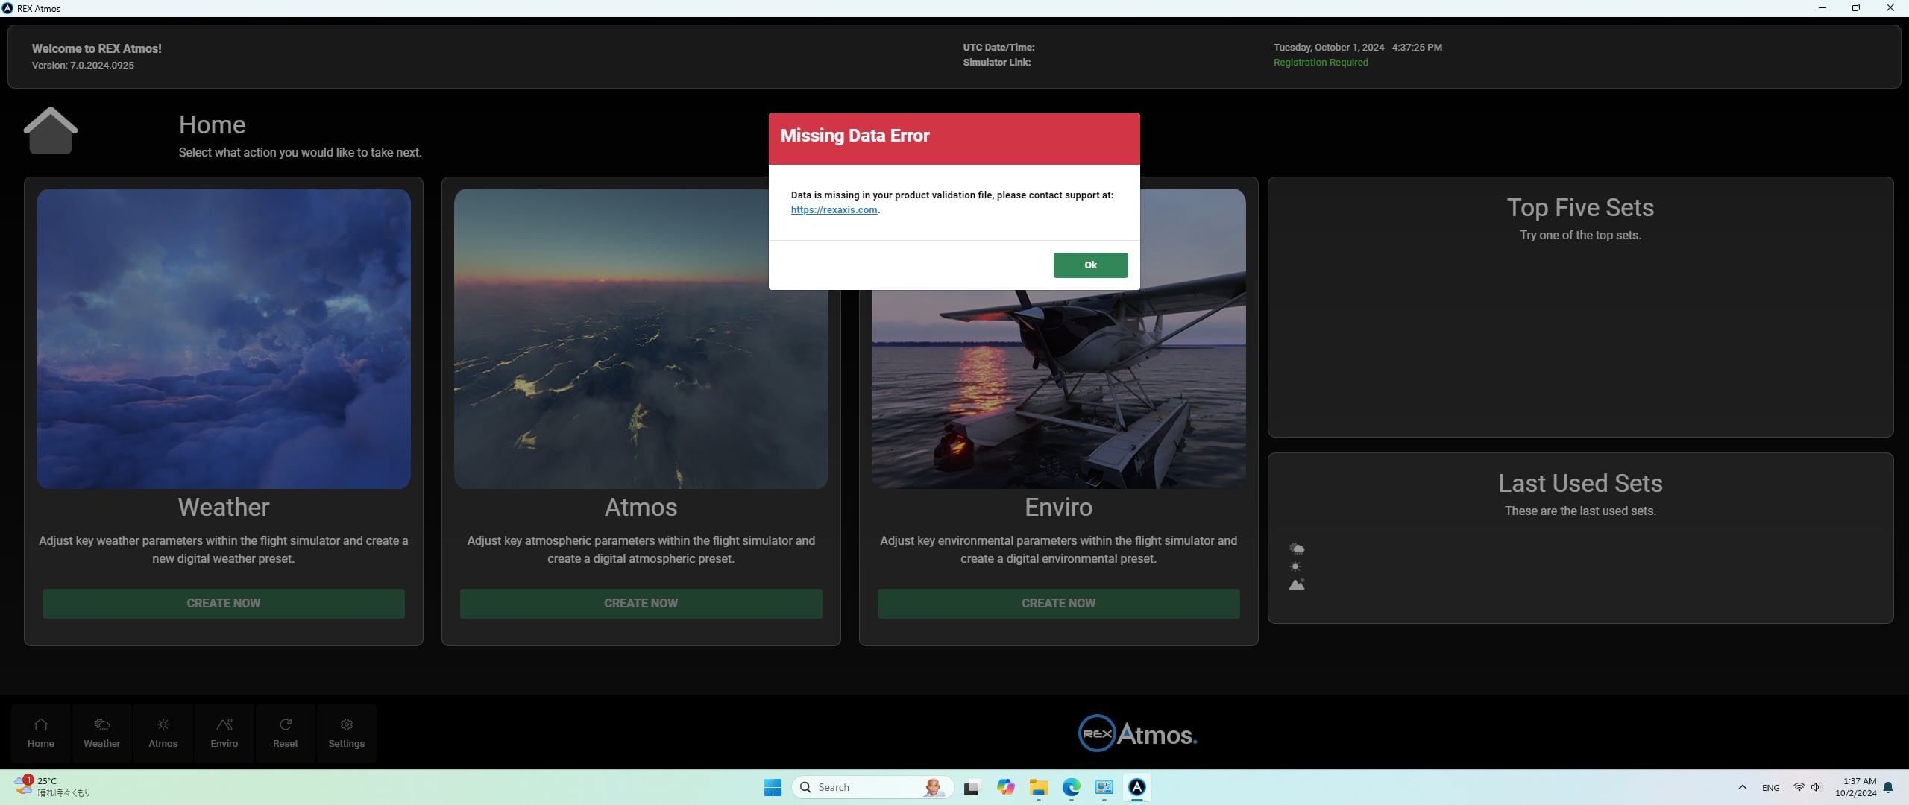This screenshot has width=1909, height=805.
Task: Select the Enviro seaplane image thumbnail
Action: 1059,388
